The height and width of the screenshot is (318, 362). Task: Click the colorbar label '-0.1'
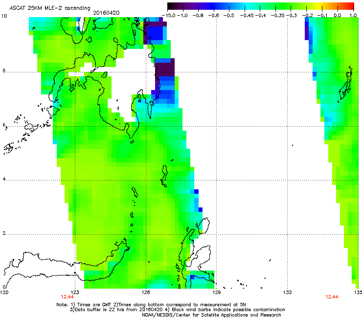coord(322,16)
